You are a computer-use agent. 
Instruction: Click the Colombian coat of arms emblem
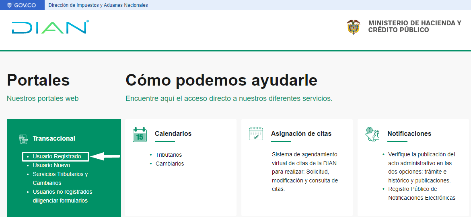(354, 27)
